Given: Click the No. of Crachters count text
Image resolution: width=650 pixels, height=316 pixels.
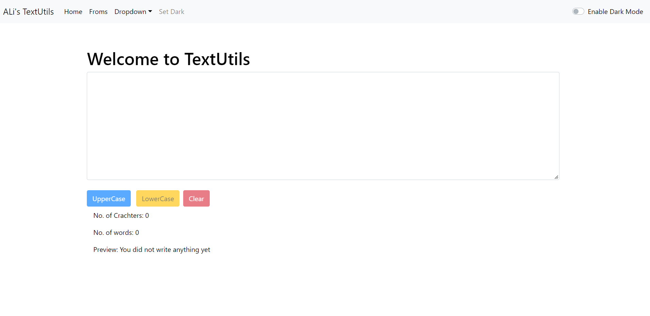Looking at the screenshot, I should tap(121, 215).
